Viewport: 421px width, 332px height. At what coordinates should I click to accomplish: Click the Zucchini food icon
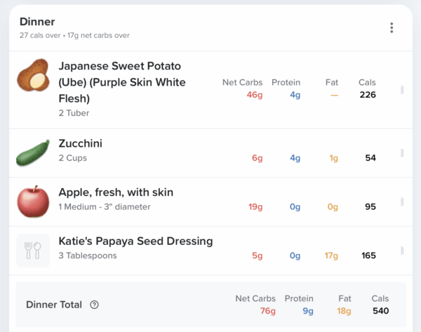point(33,152)
